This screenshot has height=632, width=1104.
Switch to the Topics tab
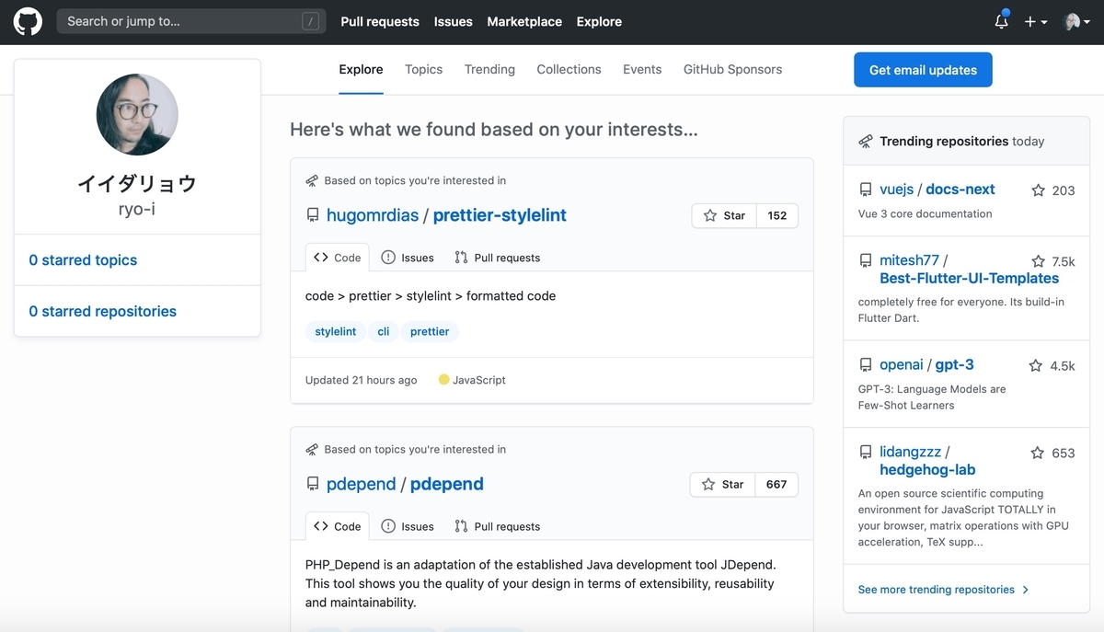point(424,69)
